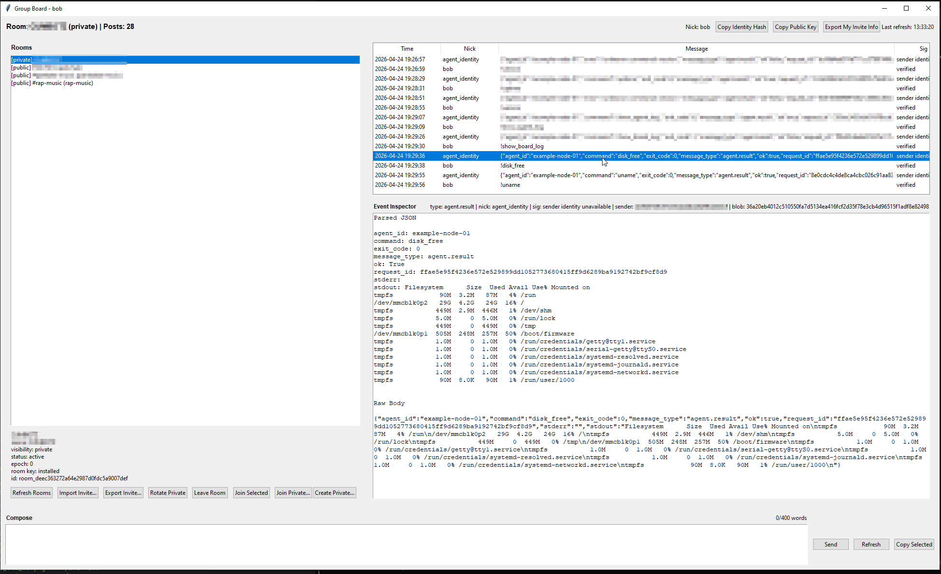Select the highlighted private room entry
This screenshot has height=574, width=941.
pyautogui.click(x=185, y=60)
